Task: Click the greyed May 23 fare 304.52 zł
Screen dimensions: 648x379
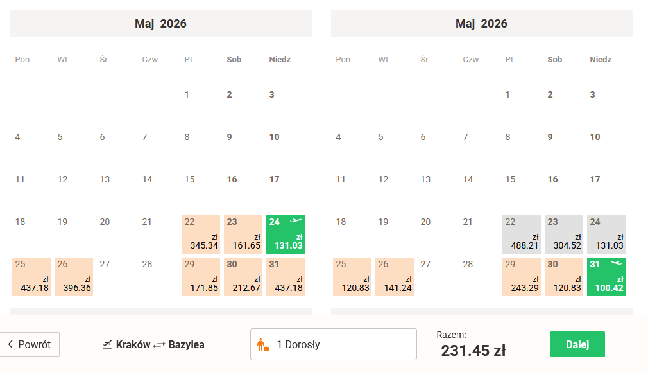Action: tap(564, 234)
